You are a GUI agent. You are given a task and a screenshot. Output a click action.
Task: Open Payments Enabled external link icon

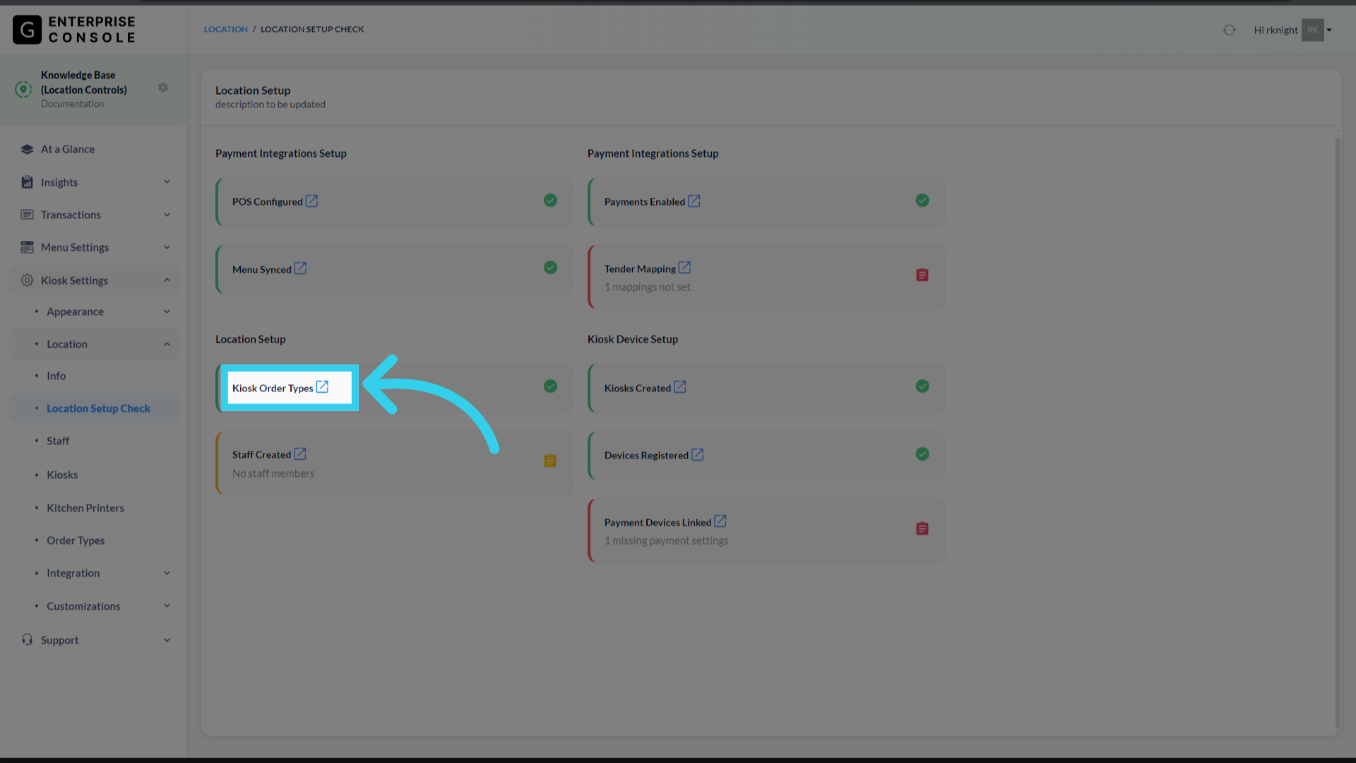pyautogui.click(x=694, y=201)
